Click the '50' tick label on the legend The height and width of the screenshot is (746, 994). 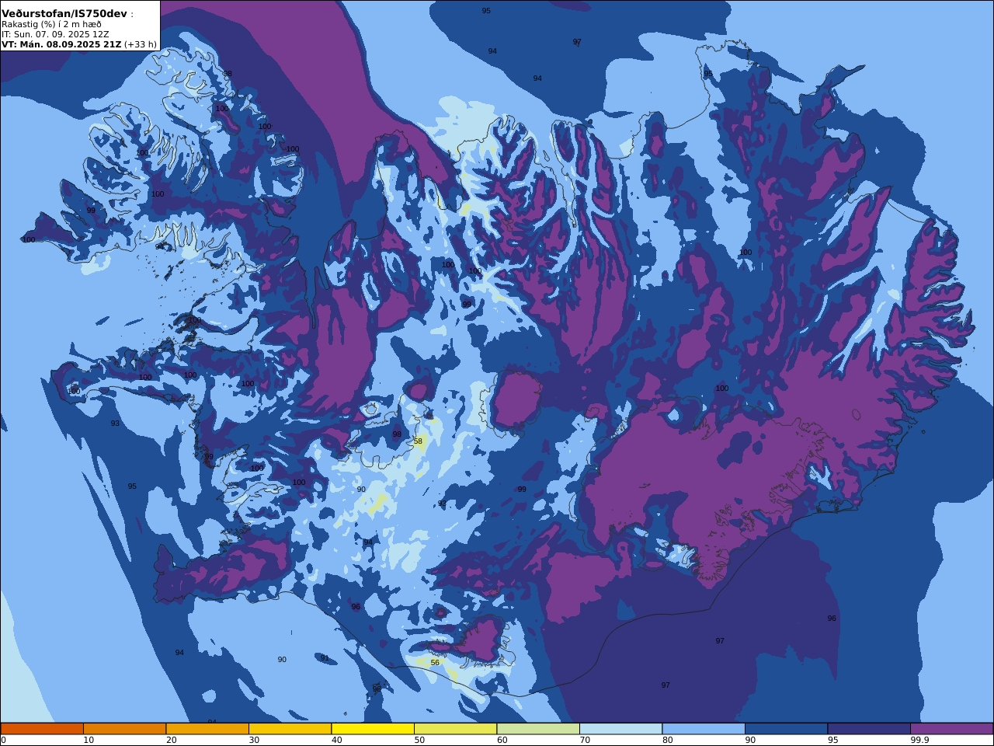pos(419,740)
